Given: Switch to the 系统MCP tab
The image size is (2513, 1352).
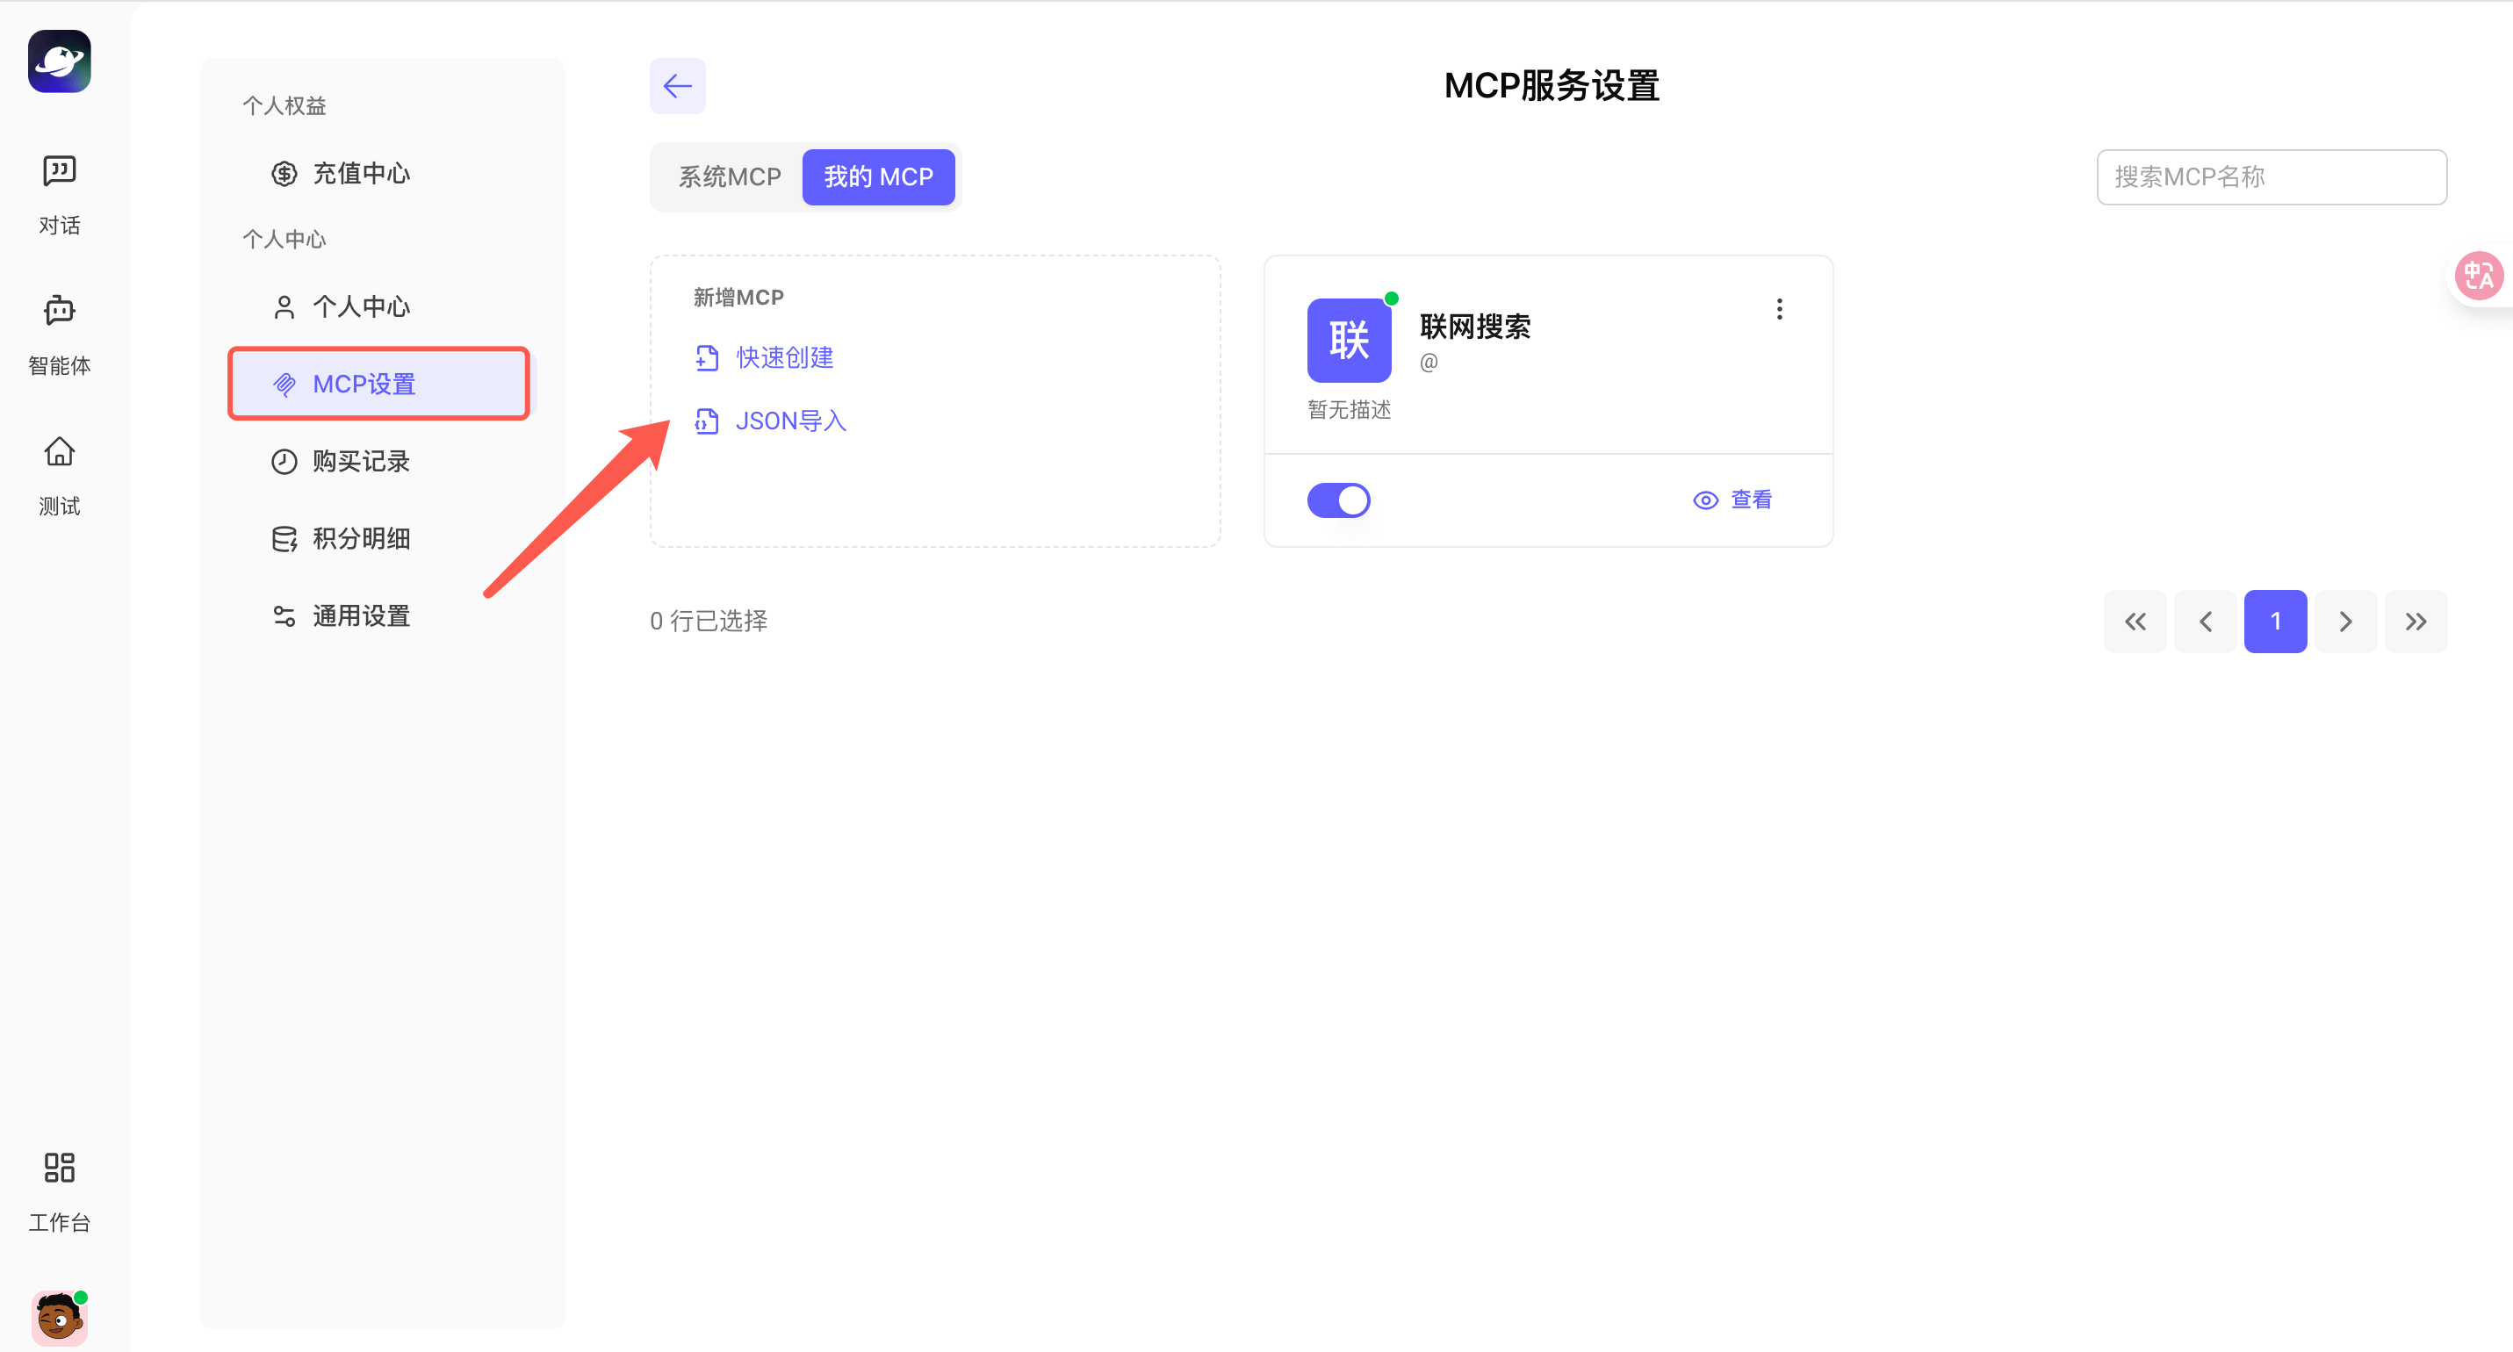Looking at the screenshot, I should click(728, 176).
